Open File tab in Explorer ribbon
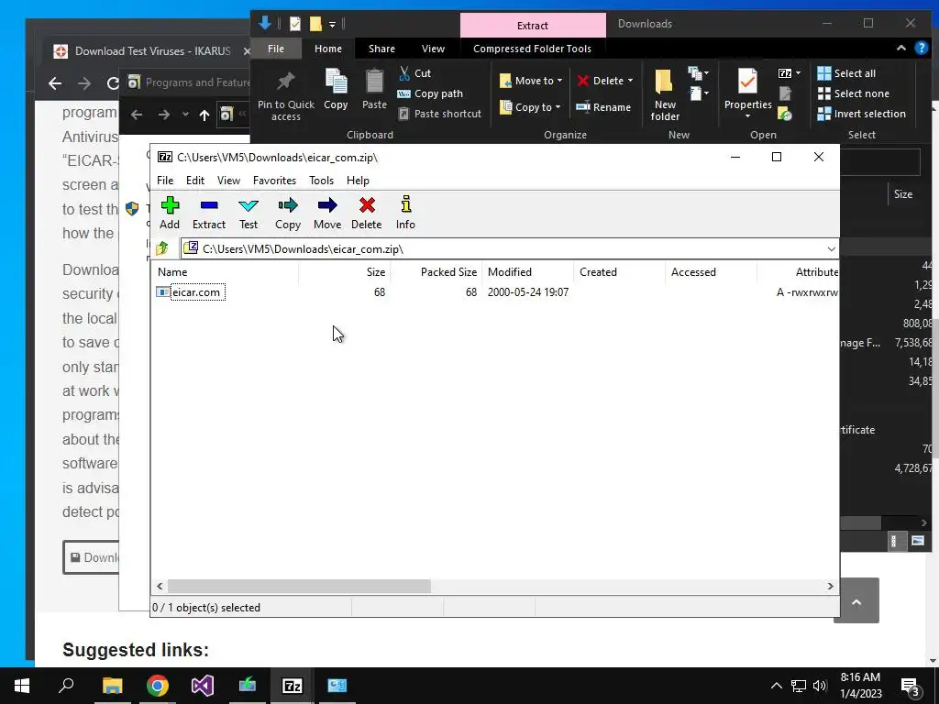The image size is (939, 704). (x=276, y=49)
